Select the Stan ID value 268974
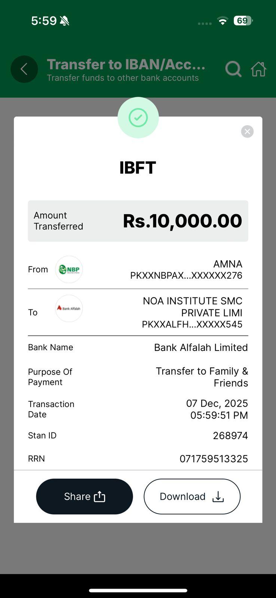This screenshot has height=598, width=276. [230, 435]
